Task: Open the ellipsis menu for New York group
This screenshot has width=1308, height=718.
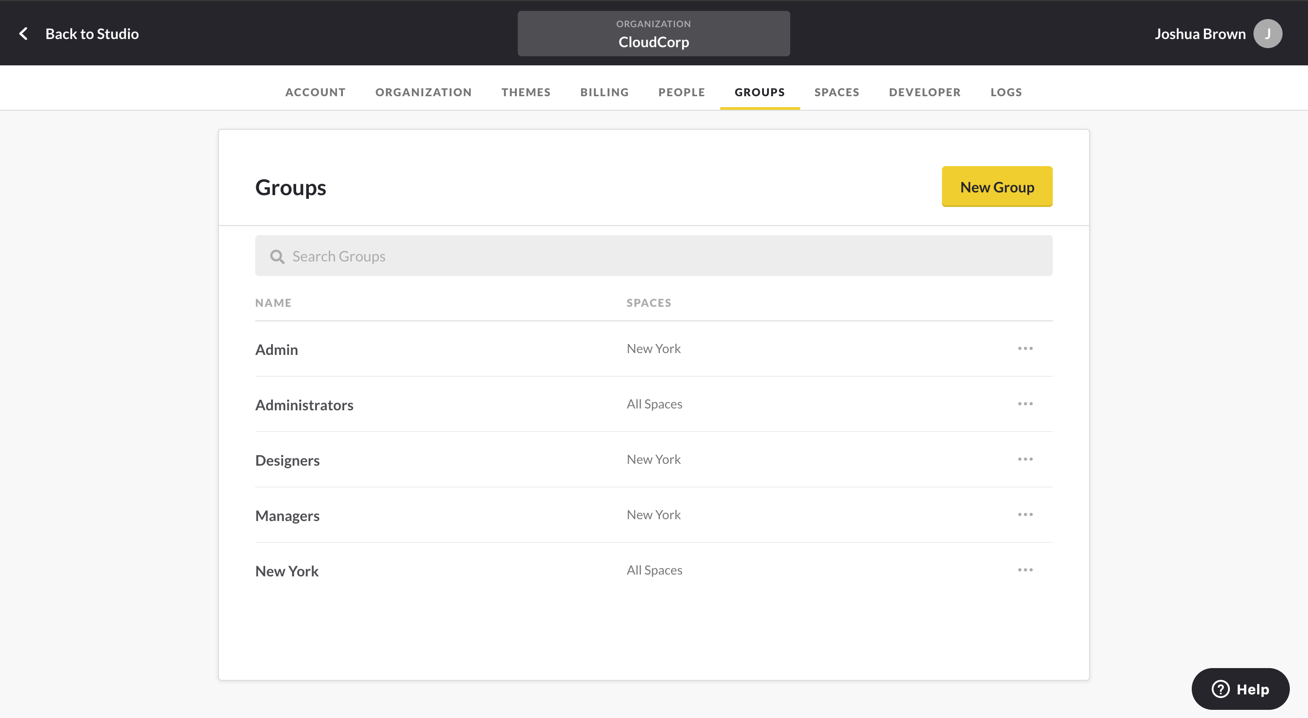Action: [x=1026, y=569]
